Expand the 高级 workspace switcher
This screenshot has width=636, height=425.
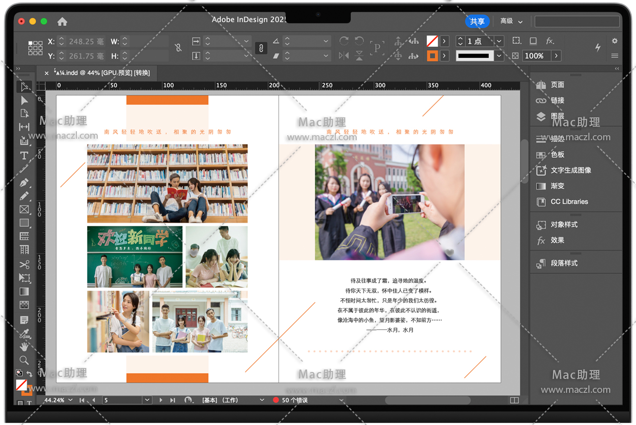point(511,21)
